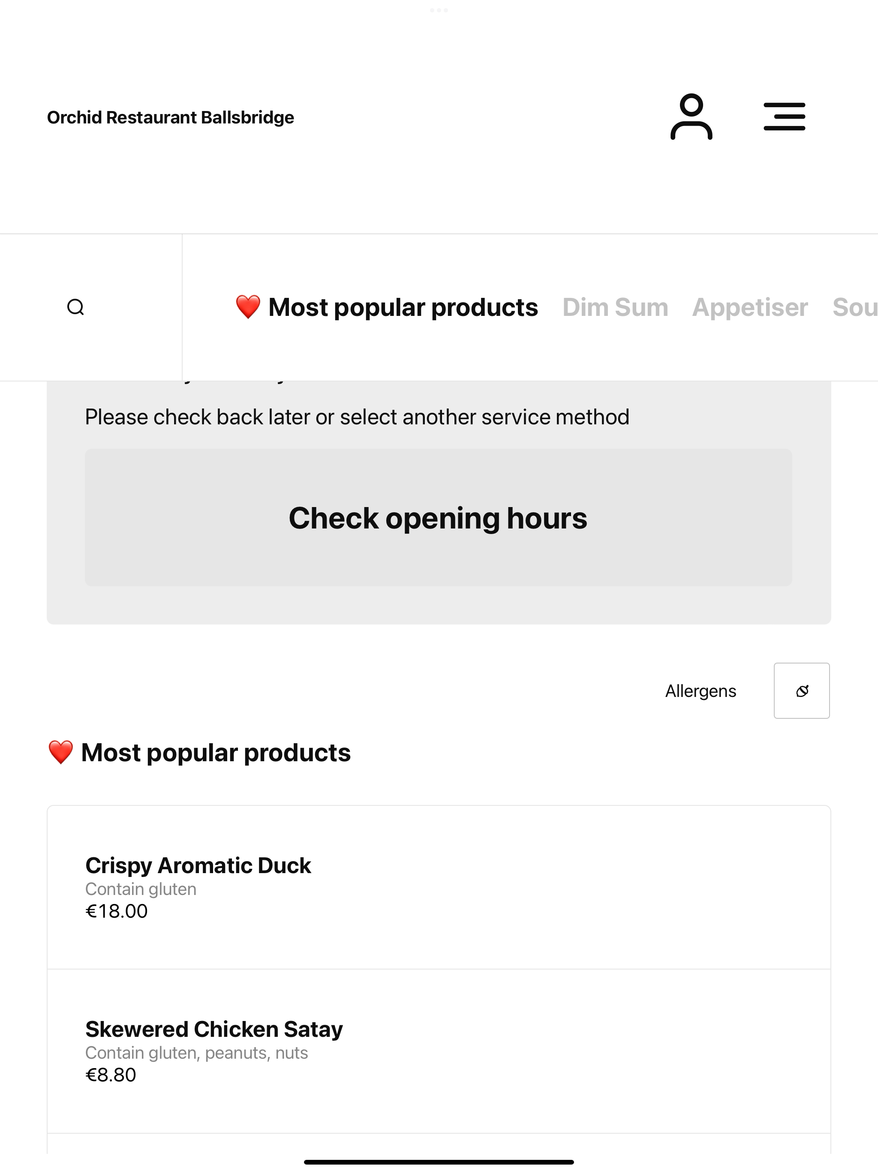The height and width of the screenshot is (1171, 878).
Task: Click the €18.00 price of the duck
Action: (117, 911)
